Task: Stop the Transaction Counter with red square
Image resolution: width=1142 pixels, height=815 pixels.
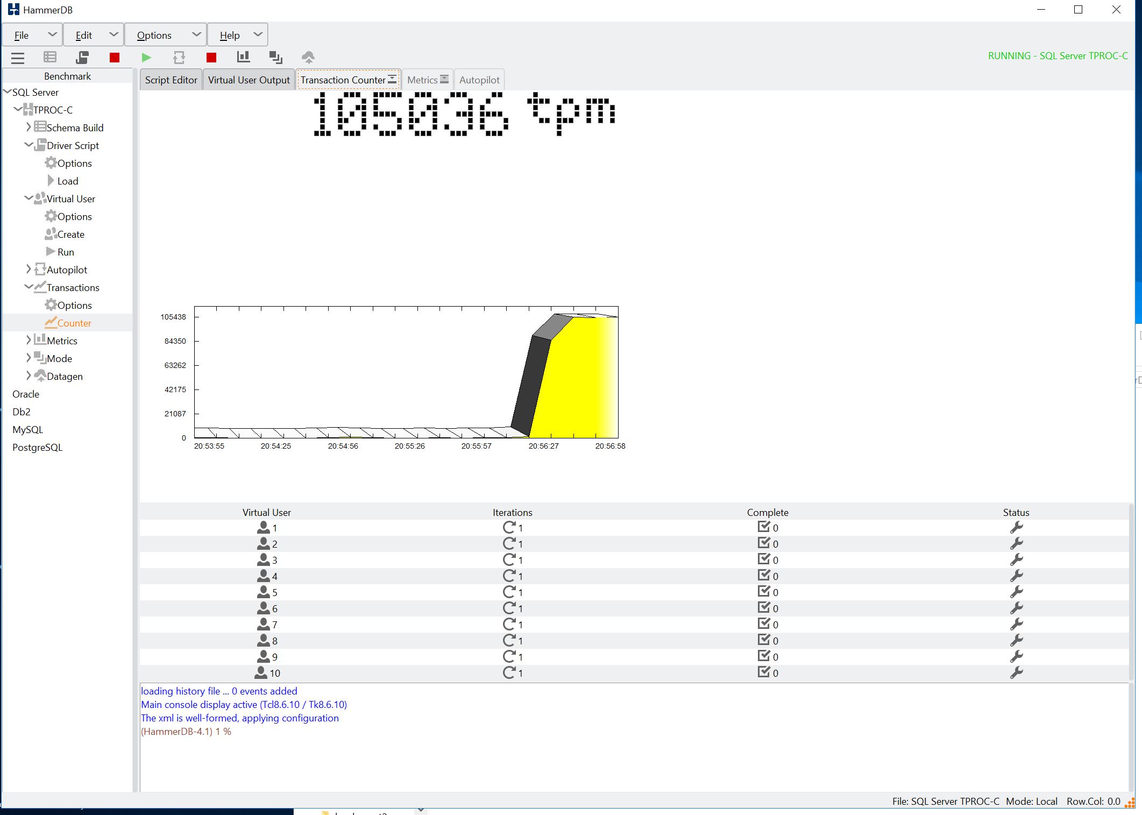Action: click(211, 58)
